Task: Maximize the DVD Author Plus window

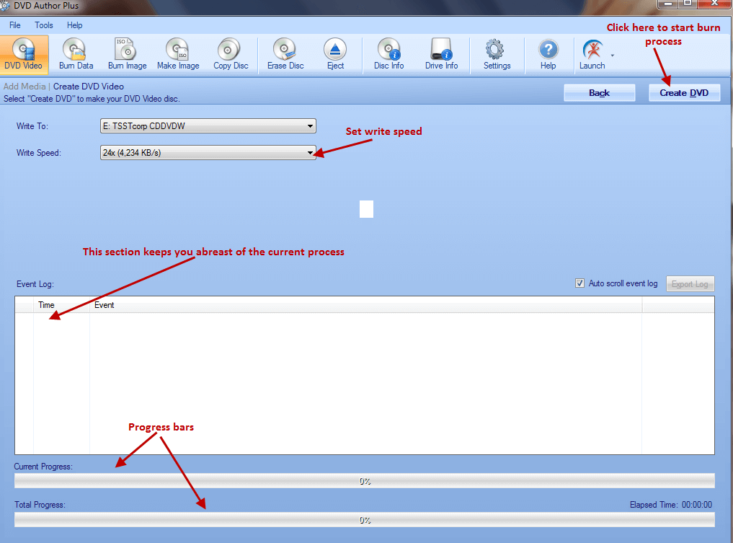Action: pyautogui.click(x=688, y=4)
